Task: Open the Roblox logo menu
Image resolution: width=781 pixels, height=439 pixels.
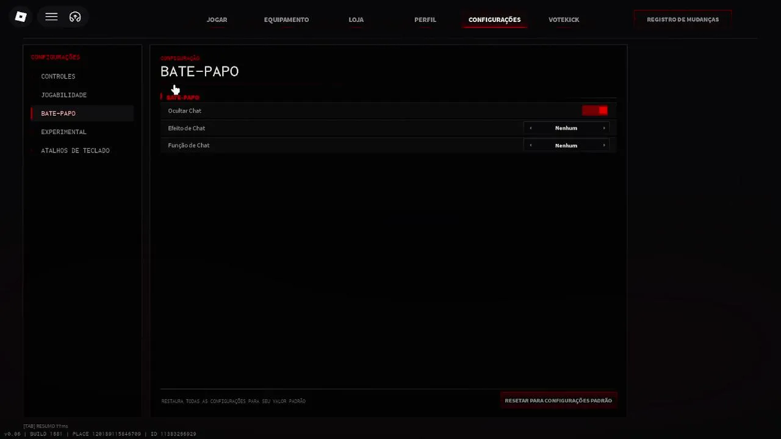Action: pos(21,17)
